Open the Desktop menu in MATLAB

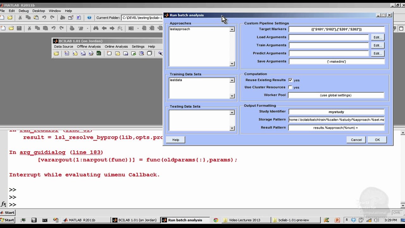click(x=39, y=11)
